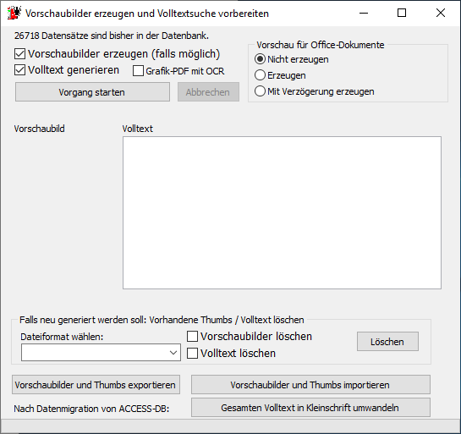Minimize the dialog window
461x434 pixels.
[364, 13]
